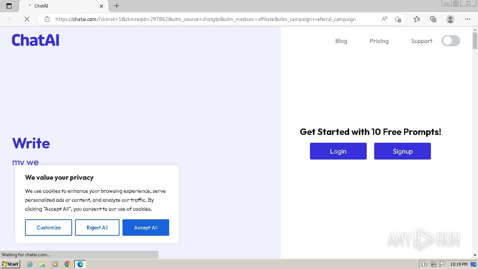Open the Blog page
This screenshot has width=478, height=269.
click(x=341, y=41)
